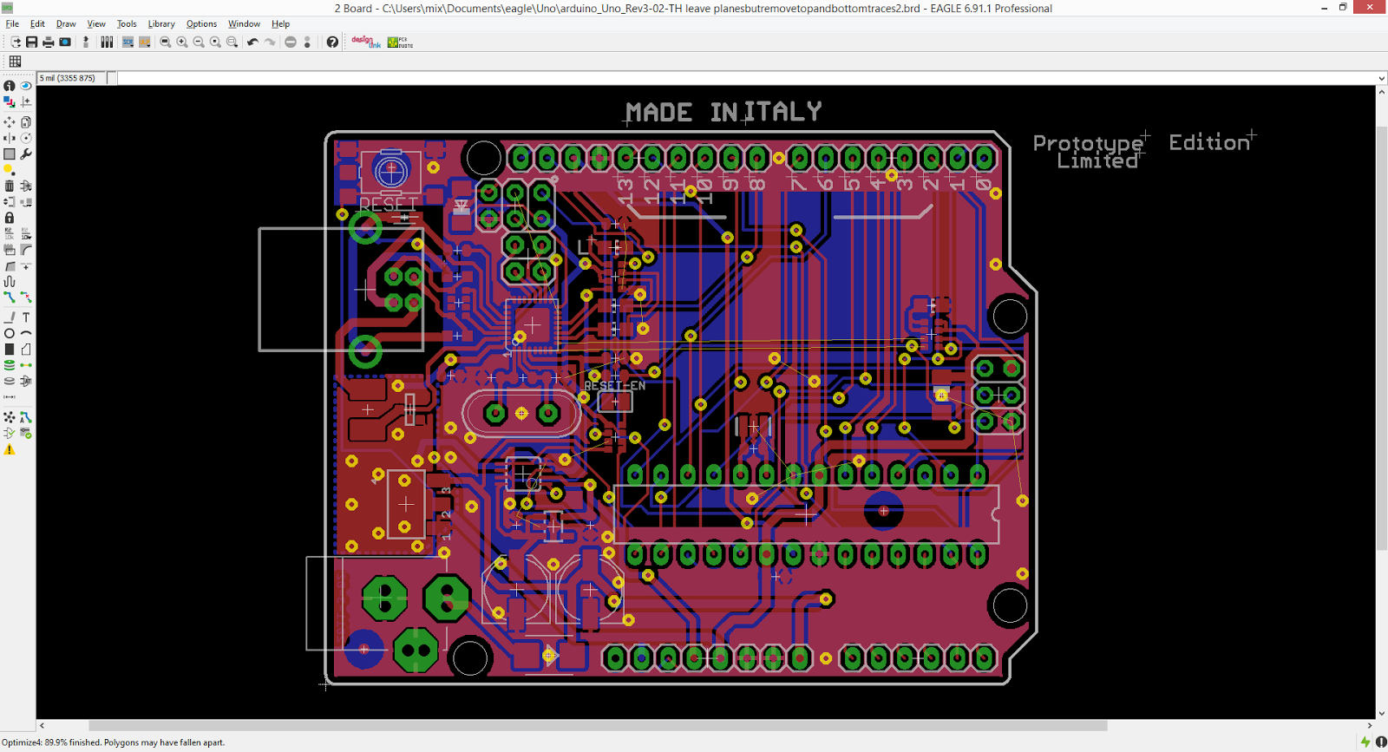Select the Copy tool
Screen dimensions: 1388x752
point(26,122)
